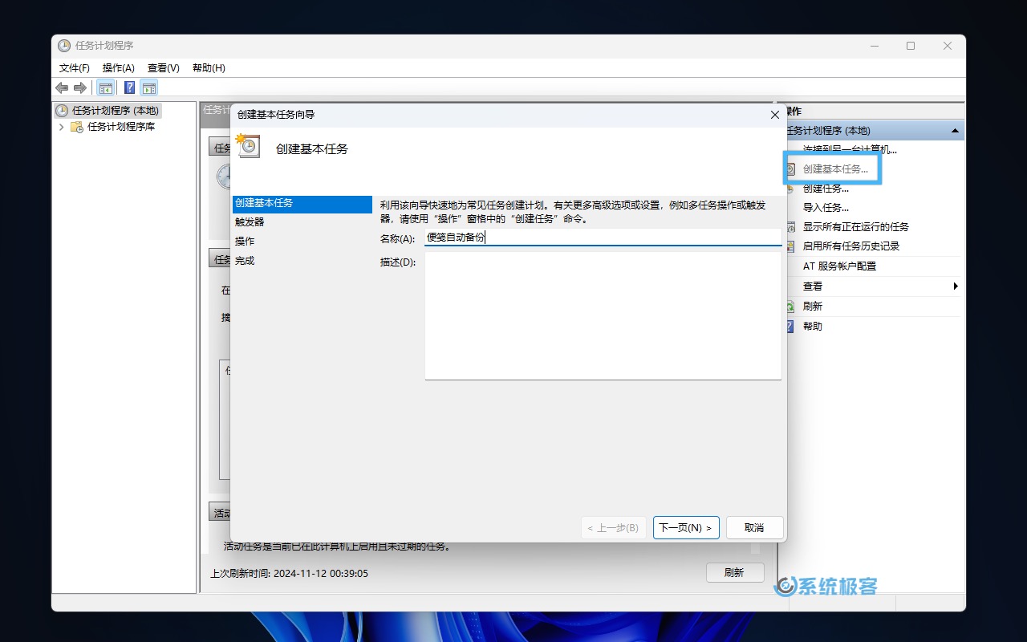Open the 帮助(H) menu
Image resolution: width=1027 pixels, height=642 pixels.
[209, 68]
